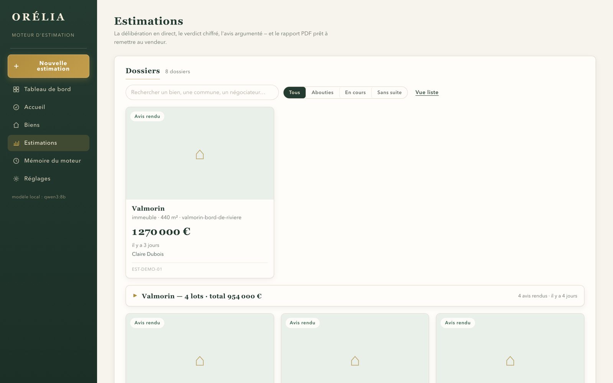The image size is (613, 383).
Task: Click the Réglages gear icon
Action: [16, 179]
